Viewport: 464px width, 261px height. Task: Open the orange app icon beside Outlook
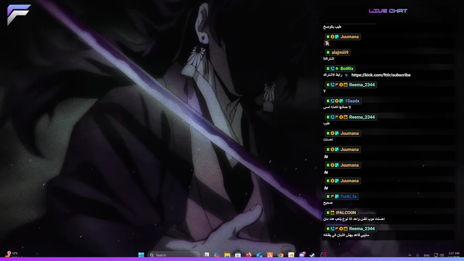pos(270,255)
